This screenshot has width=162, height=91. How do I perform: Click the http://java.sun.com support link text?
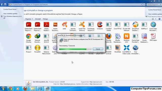click(x=96, y=82)
